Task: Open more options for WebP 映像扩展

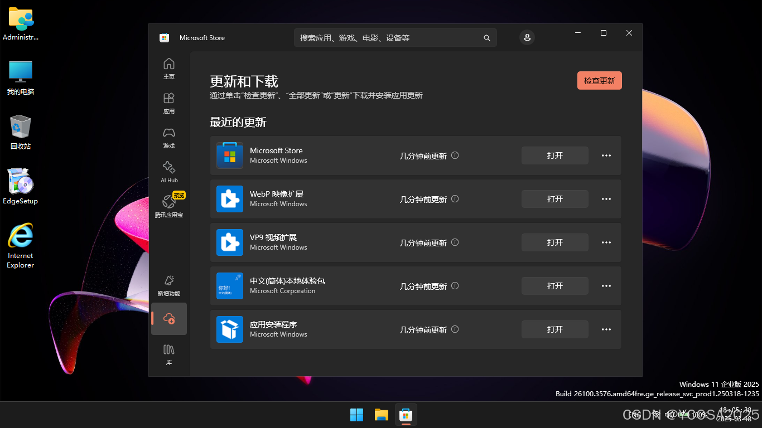Action: click(x=606, y=199)
